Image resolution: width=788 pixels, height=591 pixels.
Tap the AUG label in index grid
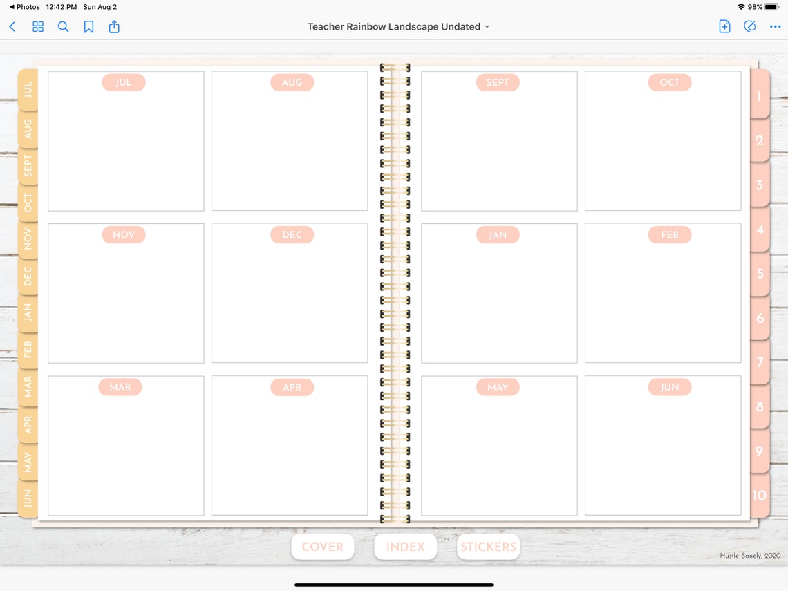(292, 82)
